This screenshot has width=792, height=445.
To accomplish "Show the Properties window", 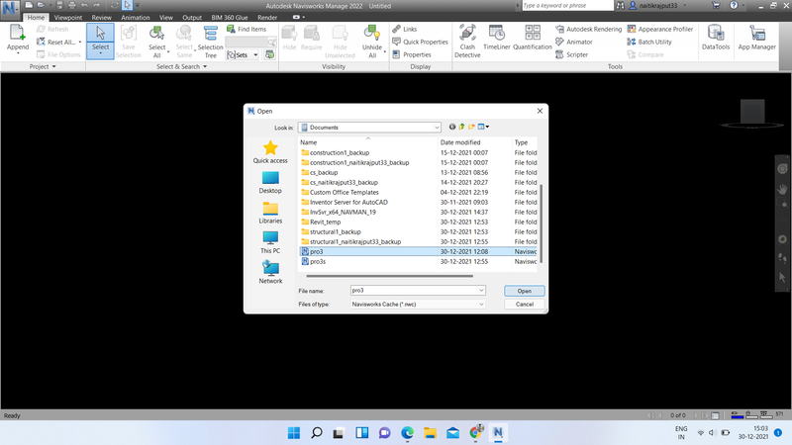I will (412, 54).
